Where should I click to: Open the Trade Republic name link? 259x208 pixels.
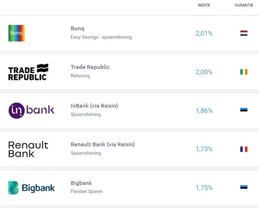pos(90,67)
